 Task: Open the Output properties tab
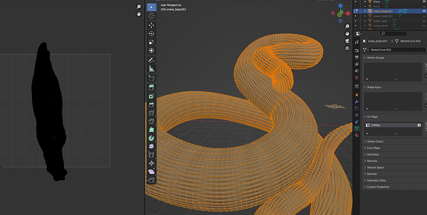[357, 57]
